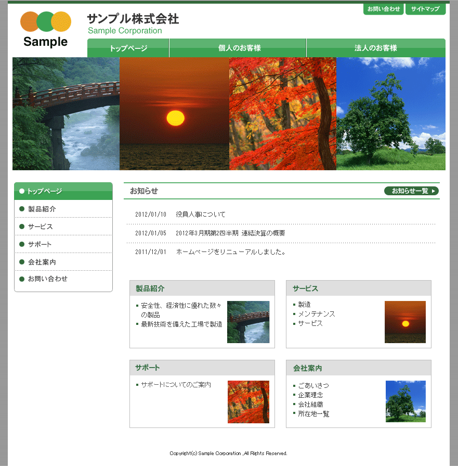Click the お知らせ一覧 button
Viewport: 458px width, 466px height.
point(411,191)
